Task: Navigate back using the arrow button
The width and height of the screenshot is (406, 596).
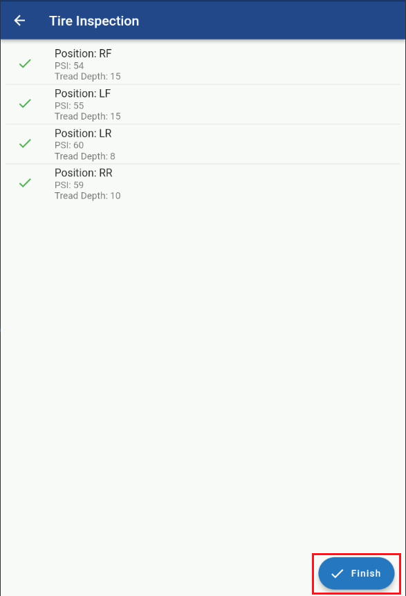Action: [x=19, y=20]
